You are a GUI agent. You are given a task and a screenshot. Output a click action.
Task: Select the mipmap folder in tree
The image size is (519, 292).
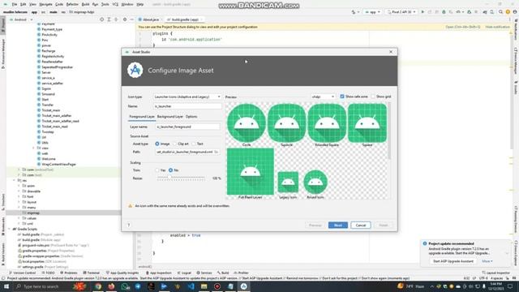33,213
